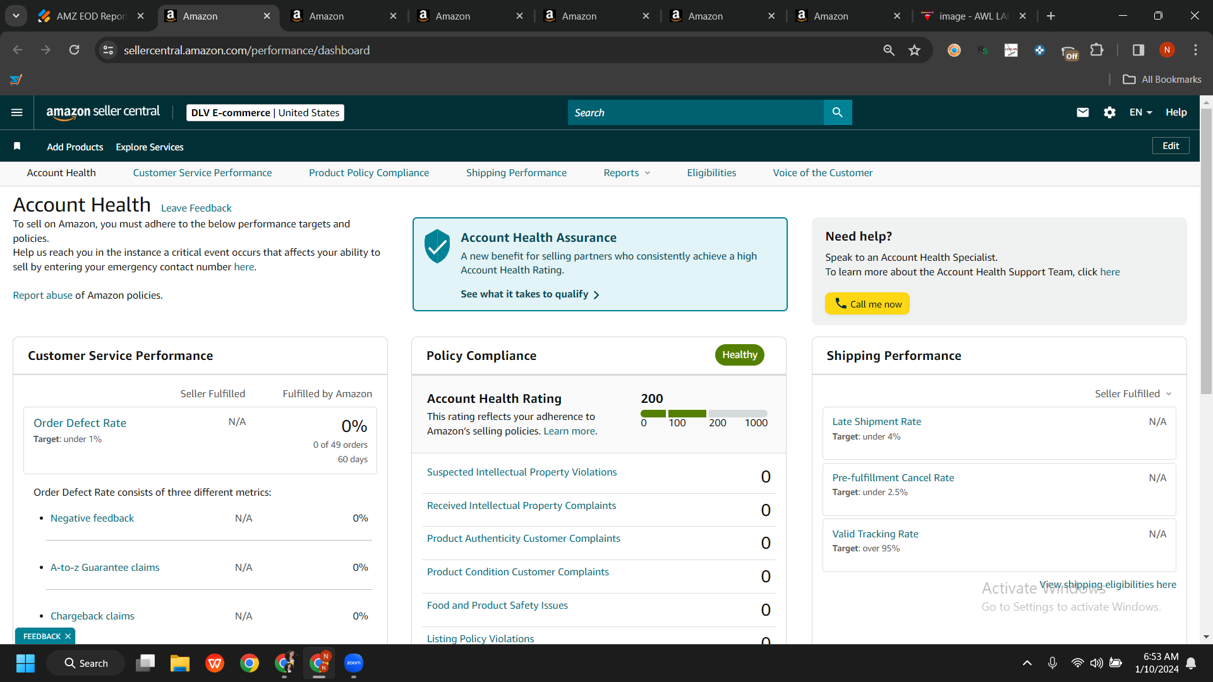Screen dimensions: 1213x682
Task: Open the Seller Central hamburger menu
Action: [x=17, y=112]
